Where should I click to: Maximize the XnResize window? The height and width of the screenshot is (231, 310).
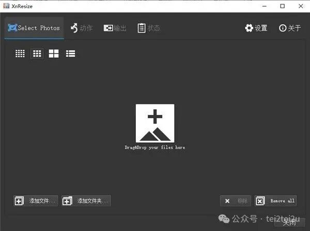point(283,6)
